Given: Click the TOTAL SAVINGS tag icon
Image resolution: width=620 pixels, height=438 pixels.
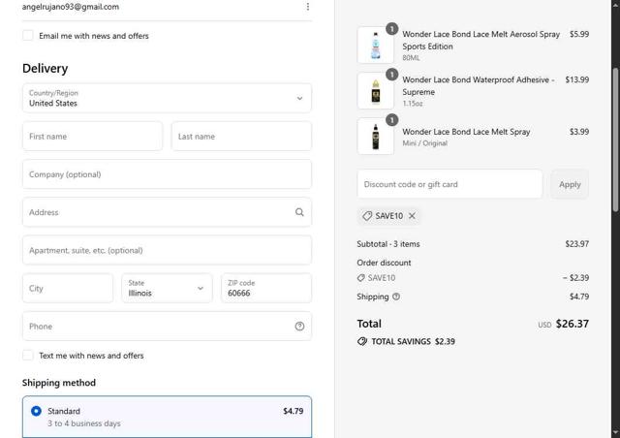Looking at the screenshot, I should 362,341.
